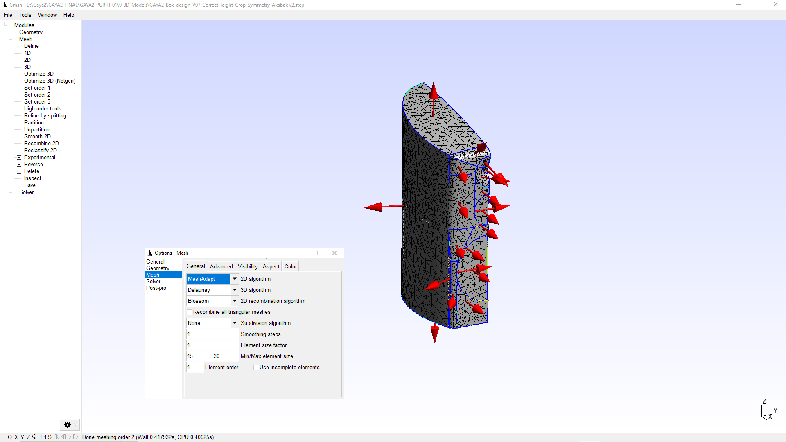
Task: Run 1D meshing from the tree
Action: point(27,53)
